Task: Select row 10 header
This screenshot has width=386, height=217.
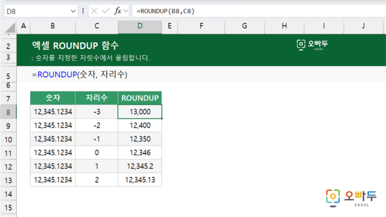Action: tap(8, 140)
